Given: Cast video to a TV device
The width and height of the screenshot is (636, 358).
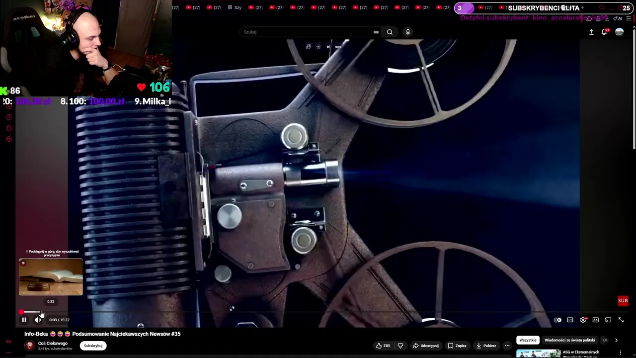Looking at the screenshot, I should (608, 320).
